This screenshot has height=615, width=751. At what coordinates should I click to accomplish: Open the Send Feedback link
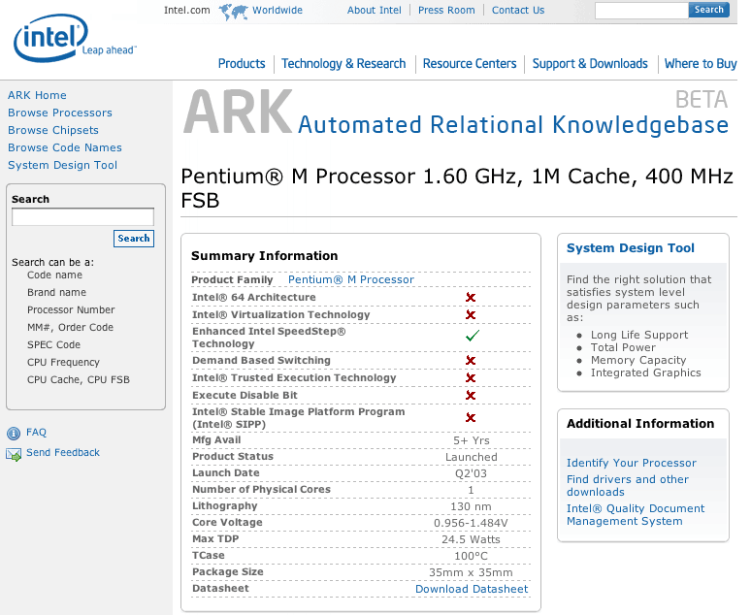click(x=63, y=453)
